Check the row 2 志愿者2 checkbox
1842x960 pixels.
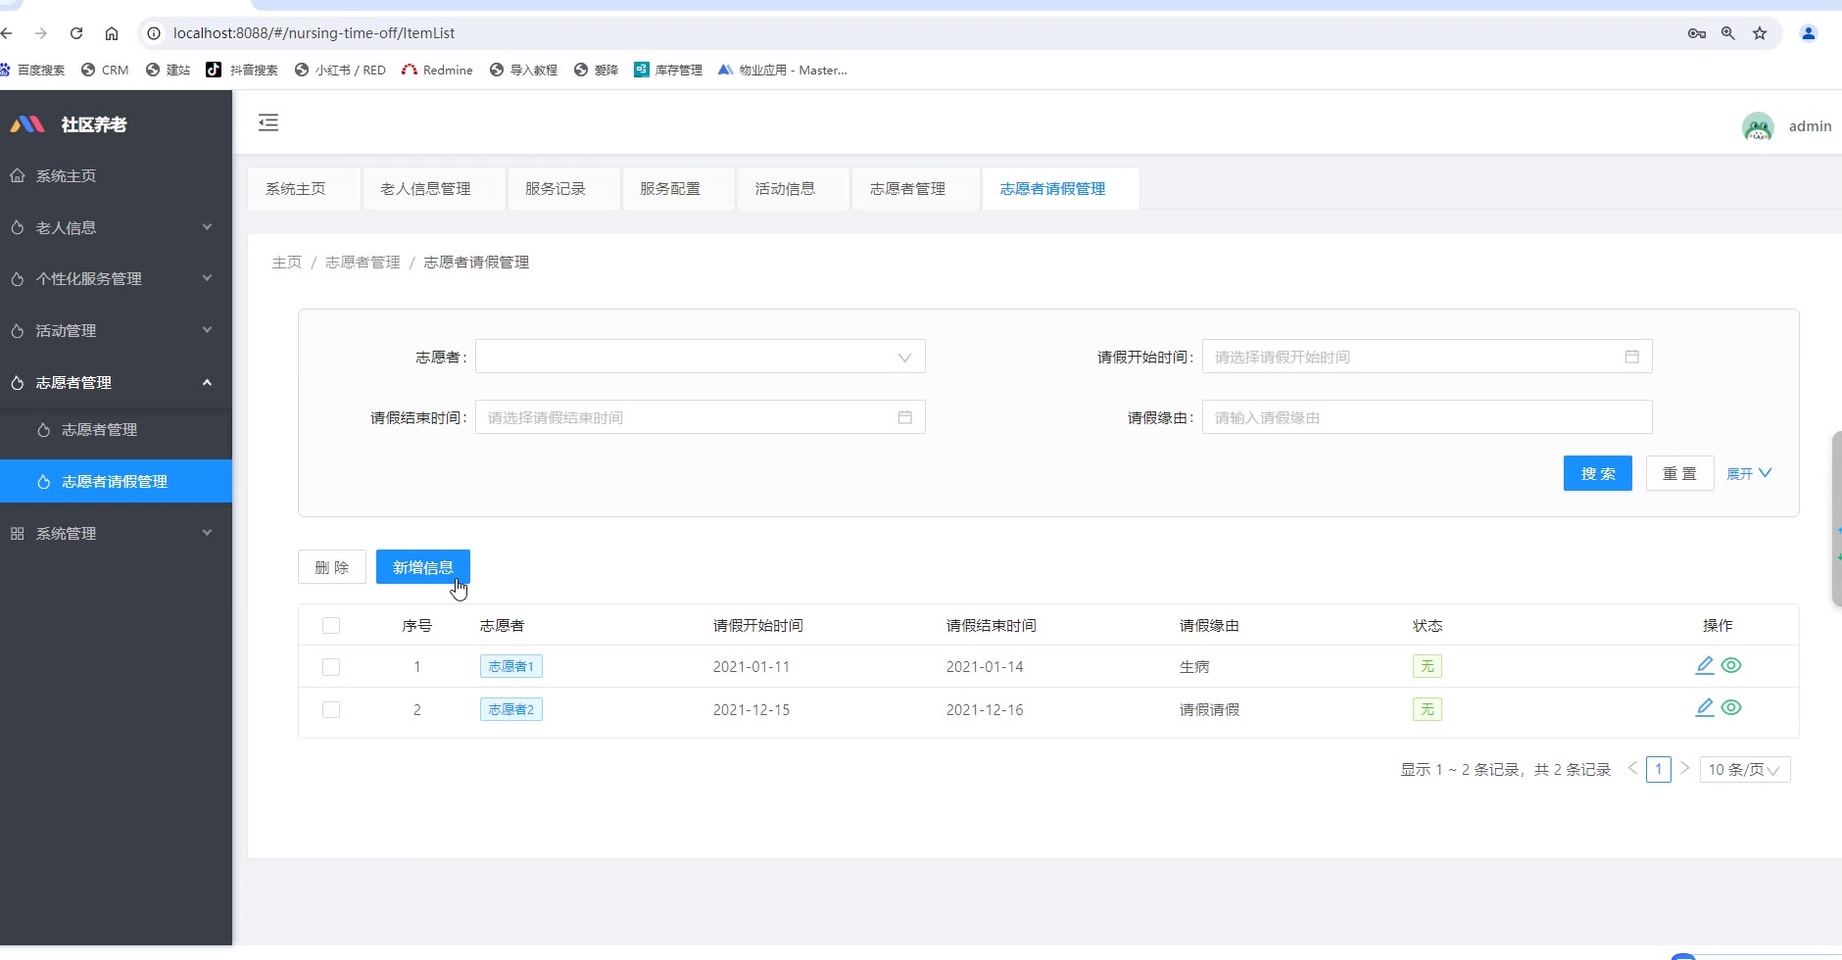(x=331, y=709)
